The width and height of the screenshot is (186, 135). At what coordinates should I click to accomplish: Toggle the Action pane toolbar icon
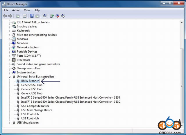[37, 16]
